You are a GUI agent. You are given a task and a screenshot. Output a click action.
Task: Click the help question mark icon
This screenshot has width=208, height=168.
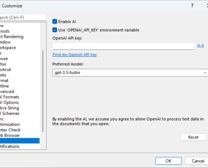coord(192,5)
